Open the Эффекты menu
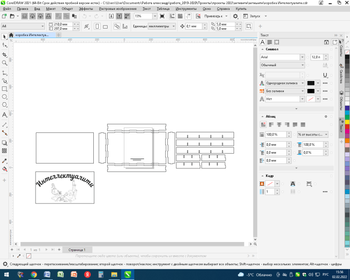The height and width of the screenshot is (280, 350). click(x=85, y=9)
